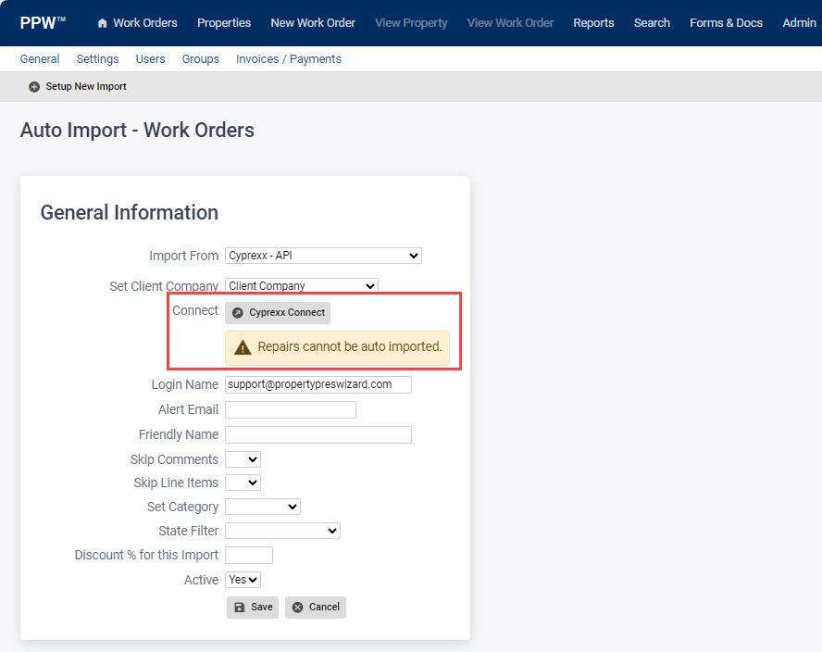Click the disk icon on the Save button
This screenshot has height=652, width=822.
point(239,607)
